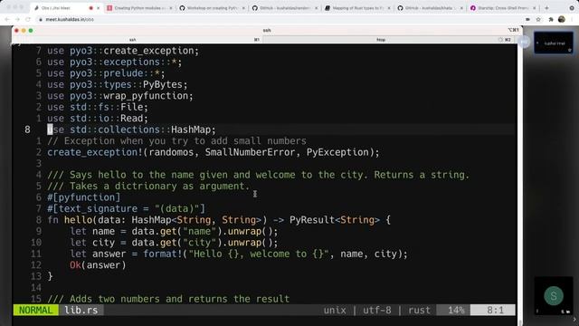Screen dimensions: 579x326
Task: Click the rust filetype status entry
Action: point(419,310)
